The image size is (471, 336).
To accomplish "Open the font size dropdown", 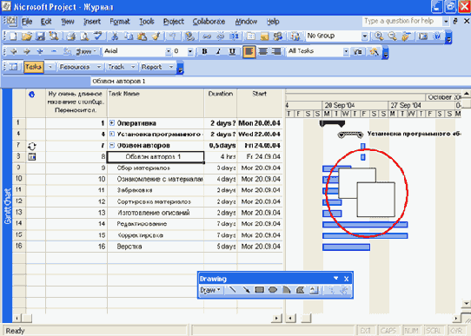I will (190, 51).
